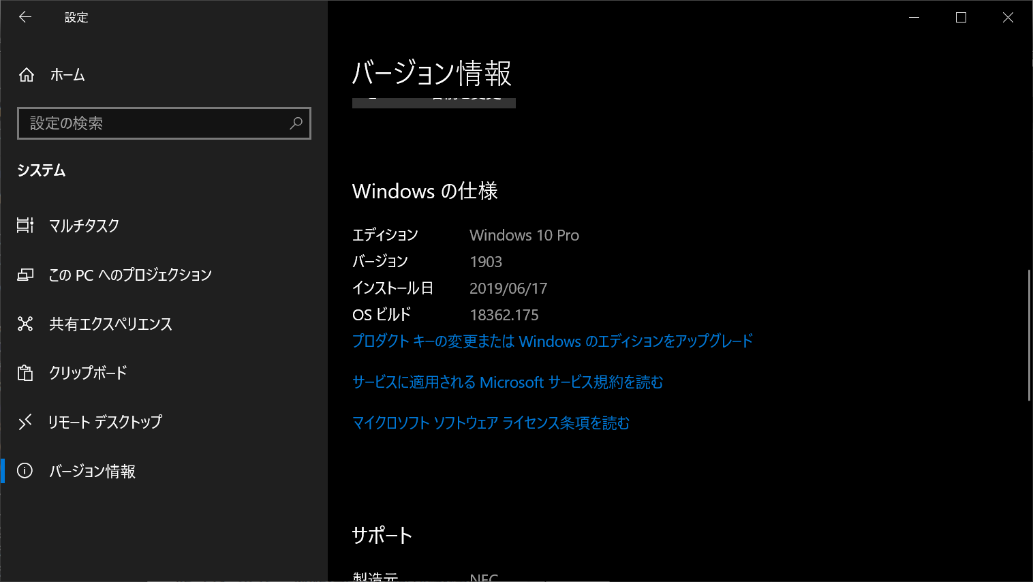Click the partially hidden button below the title
The image size is (1033, 582).
pos(434,103)
